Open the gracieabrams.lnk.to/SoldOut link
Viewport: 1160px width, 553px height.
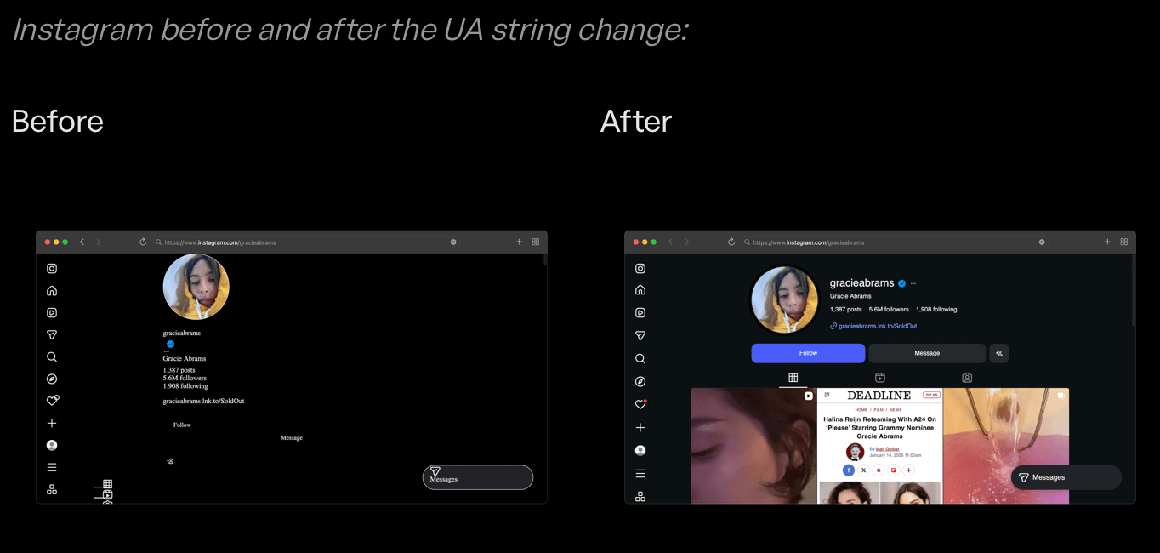pos(873,325)
